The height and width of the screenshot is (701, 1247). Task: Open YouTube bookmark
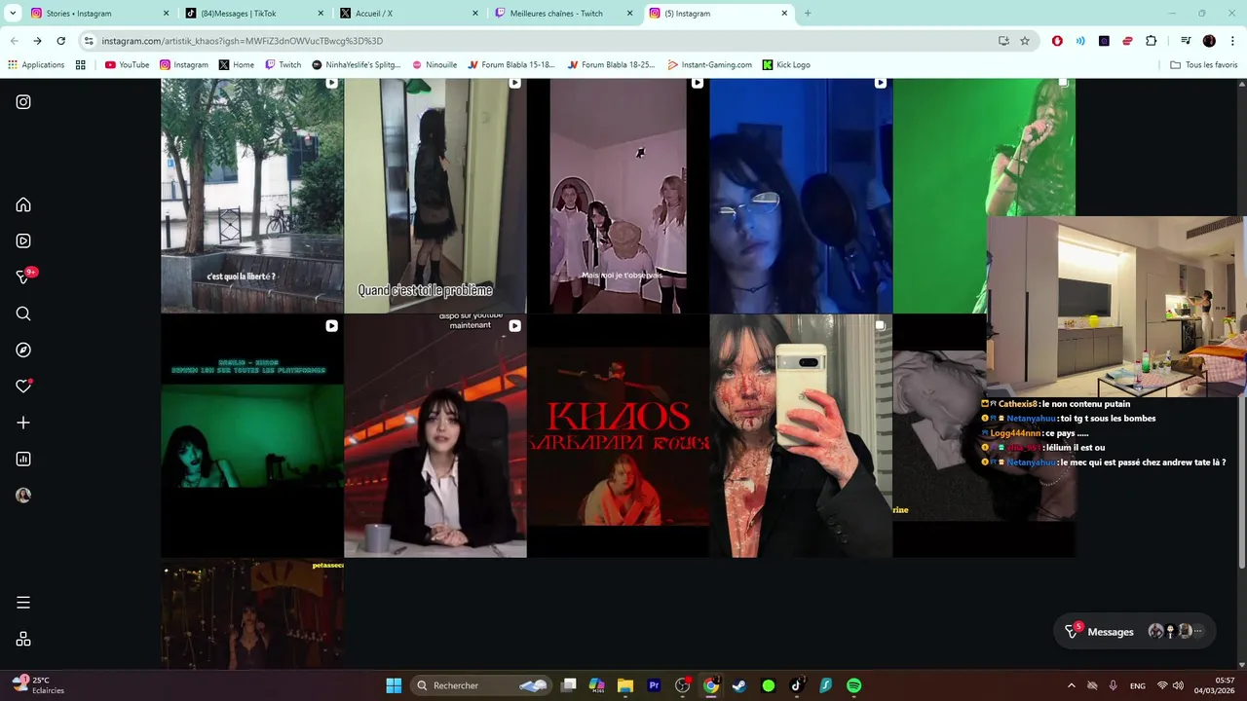(x=127, y=65)
